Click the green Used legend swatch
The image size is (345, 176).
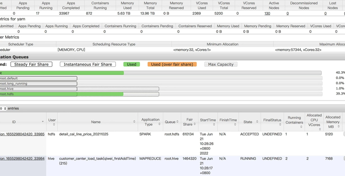tap(132, 64)
